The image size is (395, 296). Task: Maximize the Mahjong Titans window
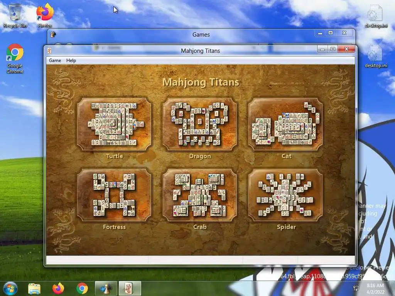point(333,49)
